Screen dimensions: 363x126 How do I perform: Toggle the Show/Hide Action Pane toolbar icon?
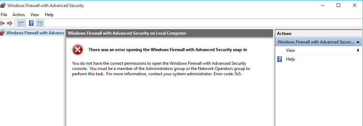[x=40, y=23]
